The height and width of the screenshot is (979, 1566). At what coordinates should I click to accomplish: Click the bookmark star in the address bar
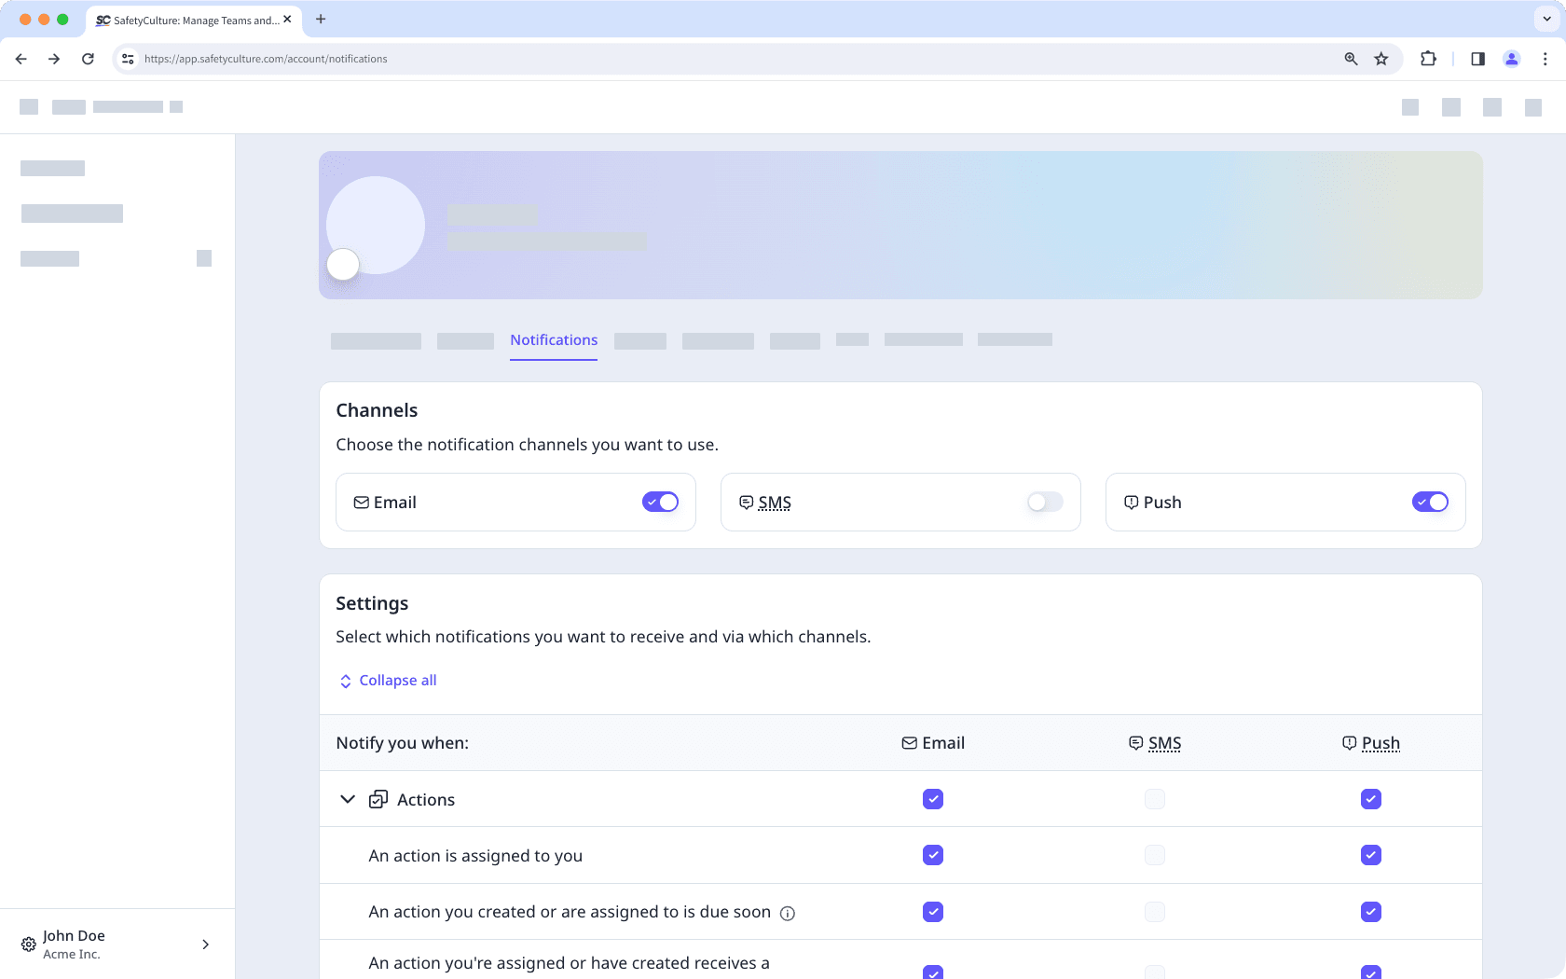1381,58
